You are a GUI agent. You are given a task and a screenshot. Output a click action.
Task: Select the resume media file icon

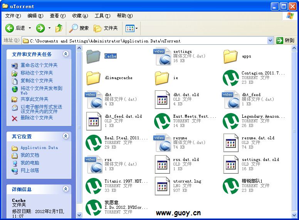coord(162,143)
